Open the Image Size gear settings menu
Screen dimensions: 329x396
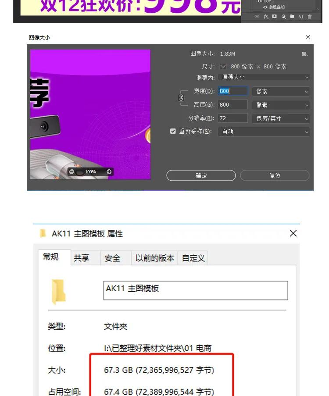pos(305,54)
